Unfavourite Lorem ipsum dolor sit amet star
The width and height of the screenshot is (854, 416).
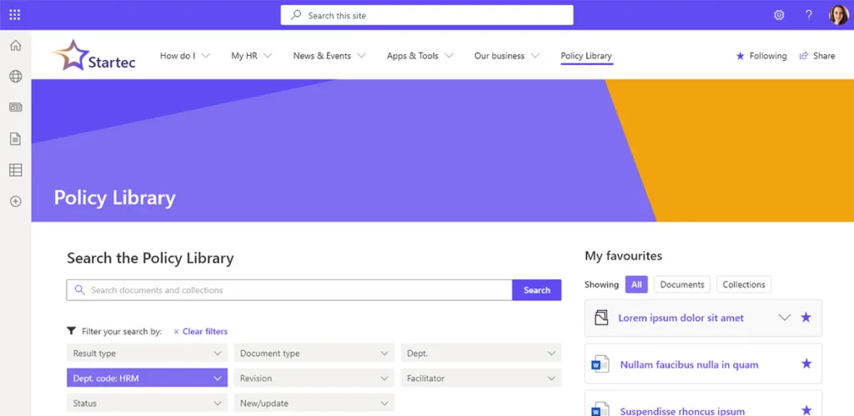(x=806, y=318)
